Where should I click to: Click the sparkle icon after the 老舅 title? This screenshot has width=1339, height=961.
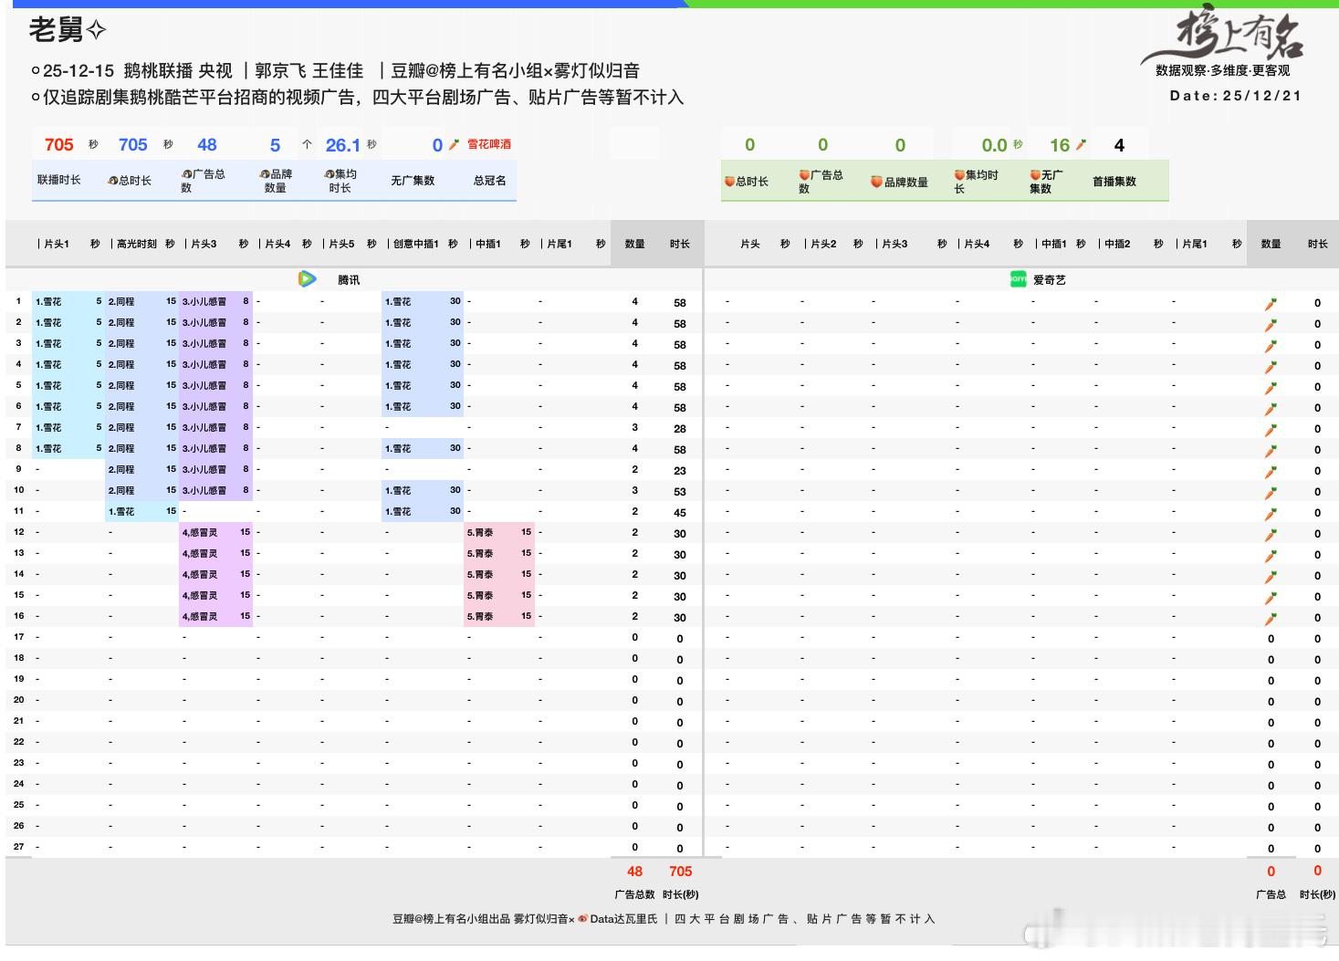tap(96, 30)
